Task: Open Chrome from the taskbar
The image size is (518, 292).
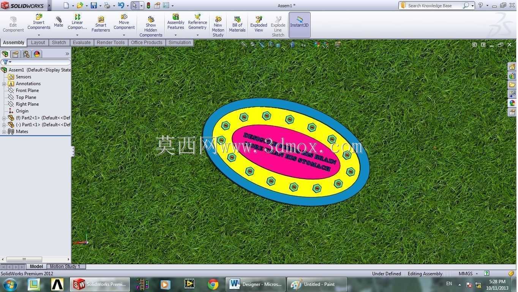Action: click(x=213, y=284)
